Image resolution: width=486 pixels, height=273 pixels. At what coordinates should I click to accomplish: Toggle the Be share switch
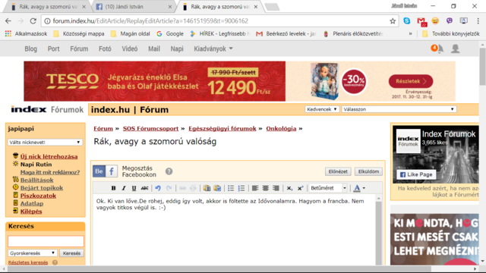[99, 171]
